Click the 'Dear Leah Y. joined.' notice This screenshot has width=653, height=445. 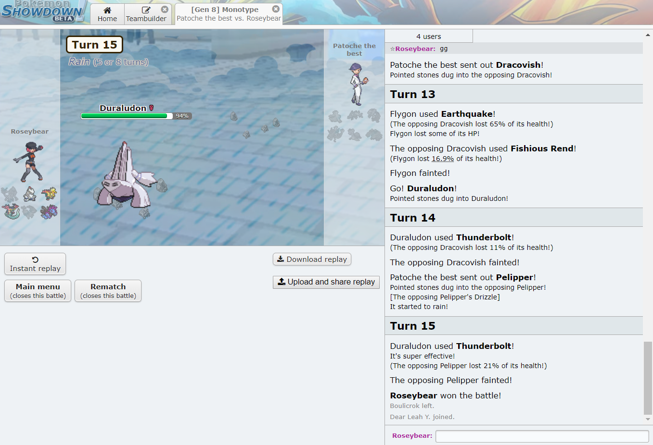422,417
